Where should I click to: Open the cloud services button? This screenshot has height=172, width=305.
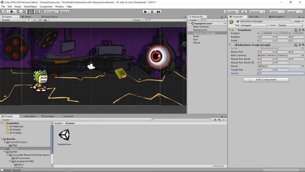pyautogui.click(x=244, y=11)
